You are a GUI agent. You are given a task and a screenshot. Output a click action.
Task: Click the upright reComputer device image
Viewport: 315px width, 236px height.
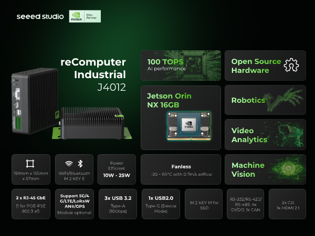[x=35, y=101]
